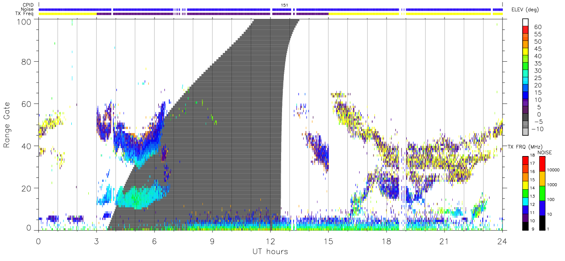Image resolution: width=565 pixels, height=261 pixels.
Task: Click the 1 label at NOISE colorbar bottom
Action: pyautogui.click(x=548, y=229)
